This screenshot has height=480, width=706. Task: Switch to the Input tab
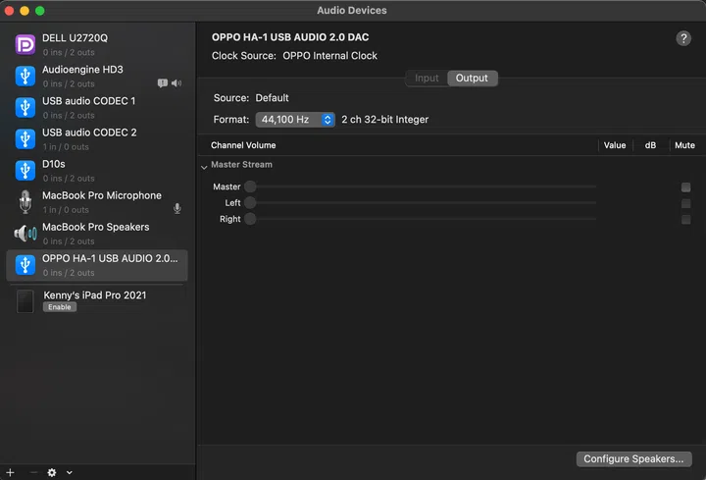[x=427, y=78]
